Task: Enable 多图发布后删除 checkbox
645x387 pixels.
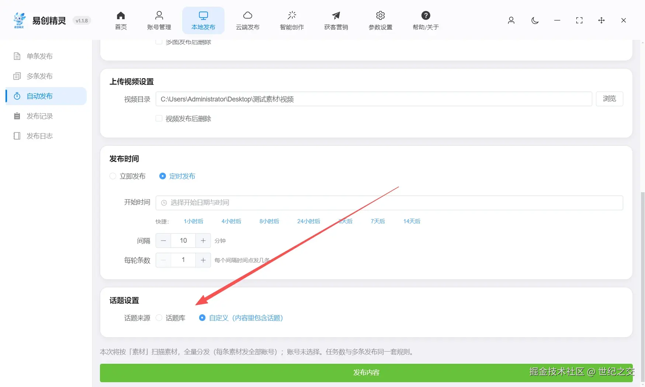Action: pos(159,41)
